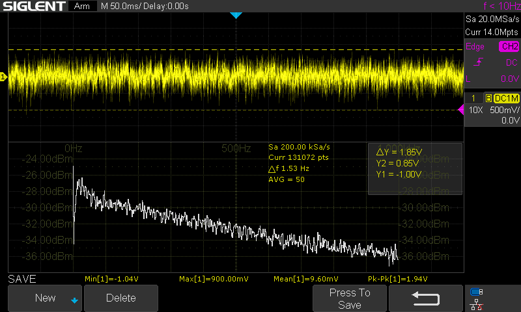
Task: Click the Press To Save button
Action: click(x=350, y=298)
